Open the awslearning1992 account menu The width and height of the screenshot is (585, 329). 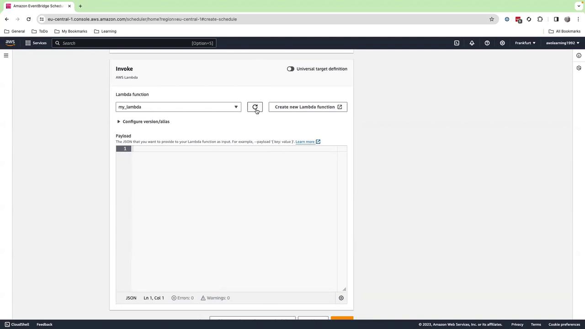click(563, 43)
